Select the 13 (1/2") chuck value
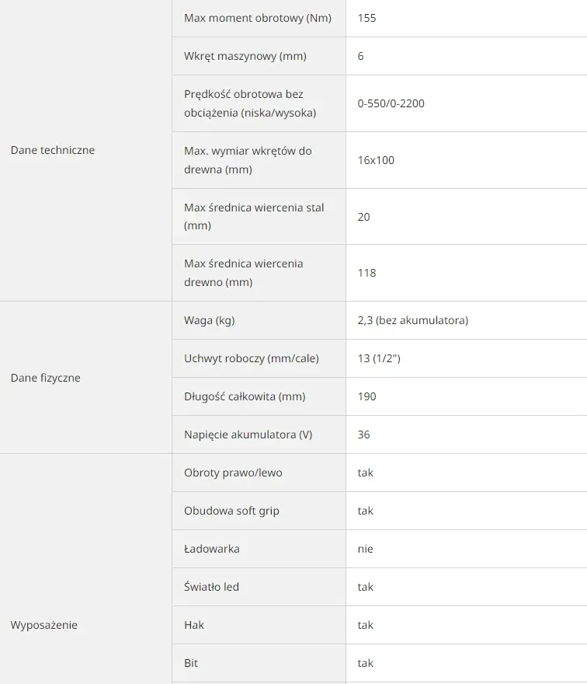This screenshot has width=587, height=684. coord(379,358)
